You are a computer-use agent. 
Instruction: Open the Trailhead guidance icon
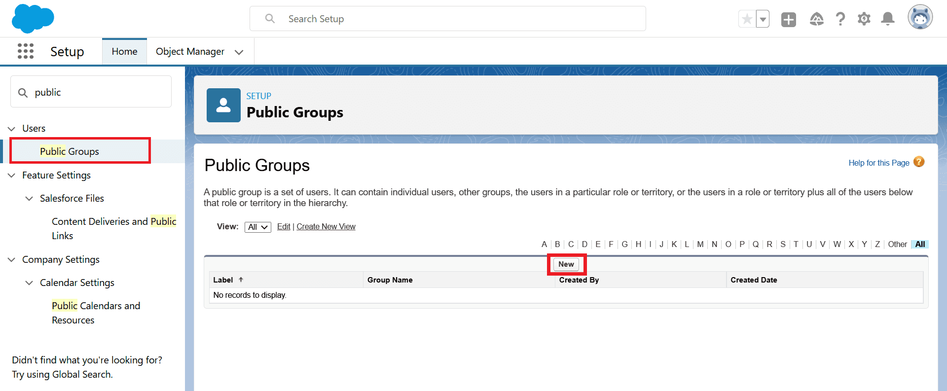[x=817, y=19]
